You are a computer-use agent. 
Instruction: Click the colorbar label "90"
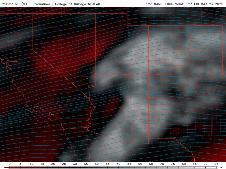[x=205, y=164]
